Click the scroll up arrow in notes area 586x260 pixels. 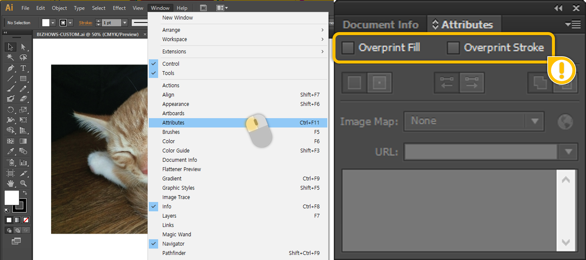tap(566, 180)
